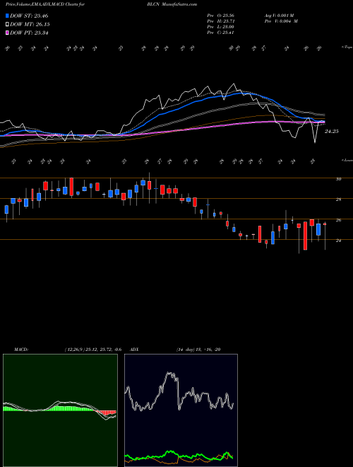This screenshot has height=467, width=353.
Task: Click the 'ADX' panel label
Action: (134, 350)
